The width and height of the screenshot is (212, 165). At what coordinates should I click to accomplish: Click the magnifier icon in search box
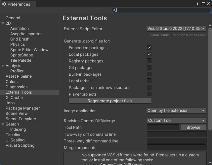(x=114, y=10)
